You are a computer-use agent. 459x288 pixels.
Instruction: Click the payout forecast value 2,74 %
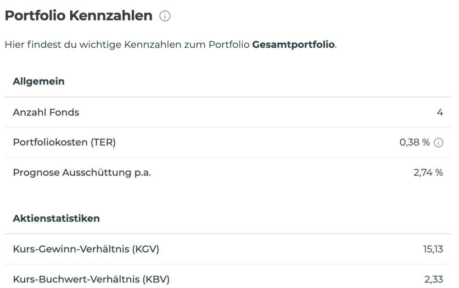pos(428,173)
